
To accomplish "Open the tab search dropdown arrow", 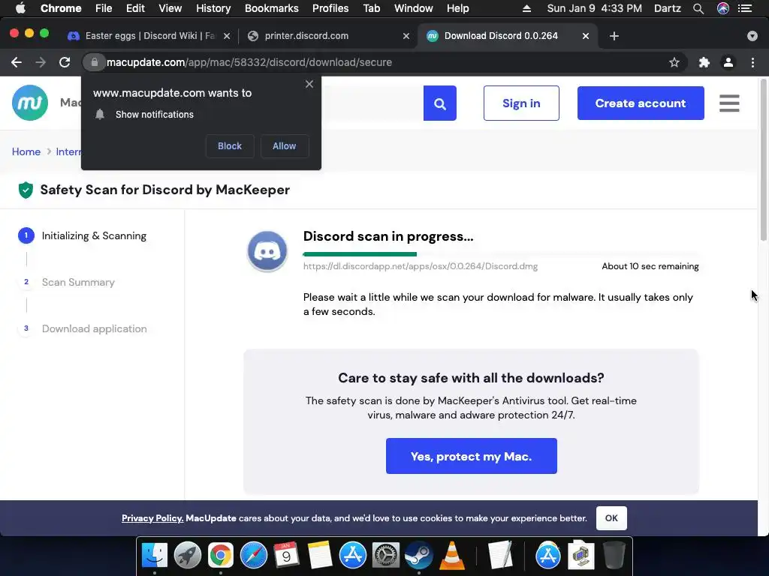I will (752, 36).
